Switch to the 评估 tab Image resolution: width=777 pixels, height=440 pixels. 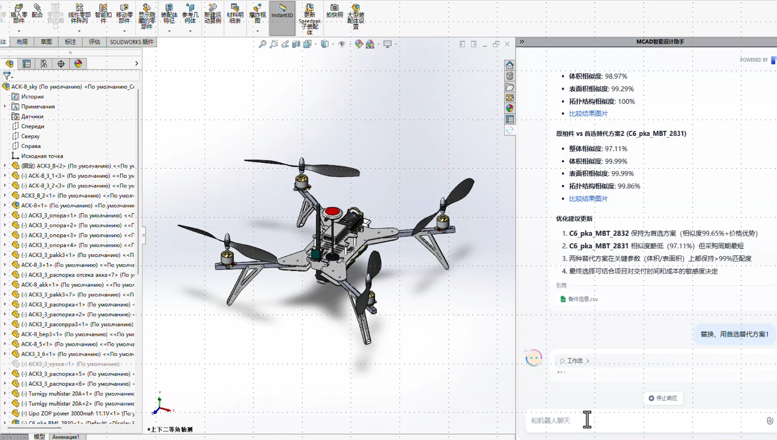tap(95, 42)
